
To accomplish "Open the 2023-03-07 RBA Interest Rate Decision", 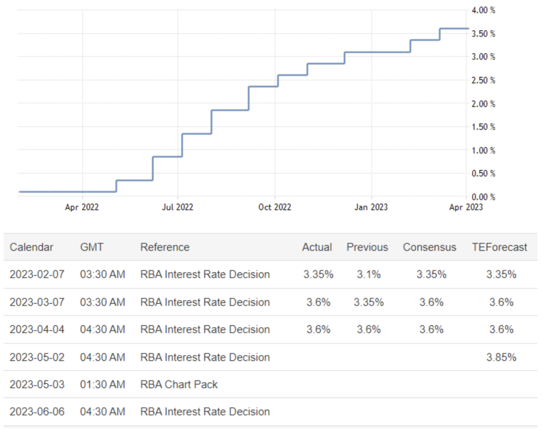I will [x=205, y=302].
